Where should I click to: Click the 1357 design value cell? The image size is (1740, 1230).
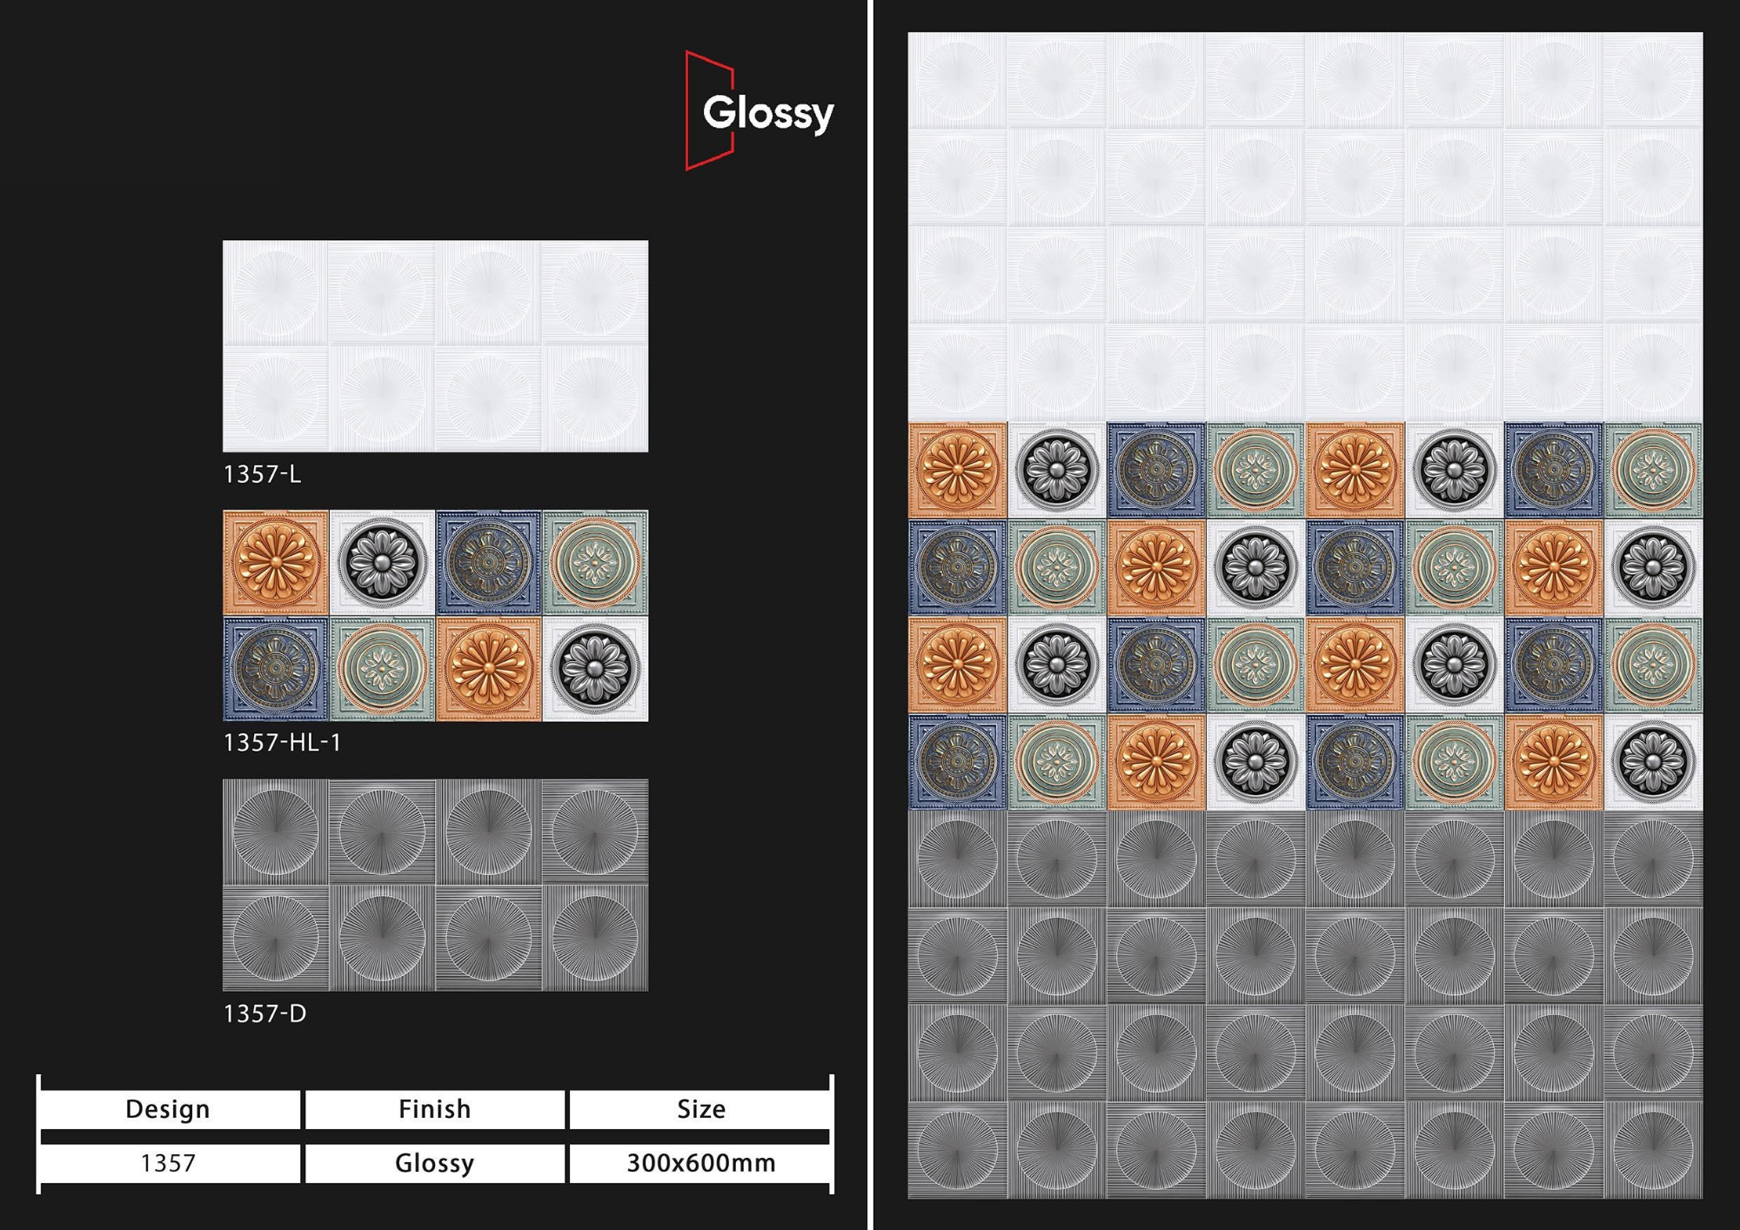coord(169,1163)
